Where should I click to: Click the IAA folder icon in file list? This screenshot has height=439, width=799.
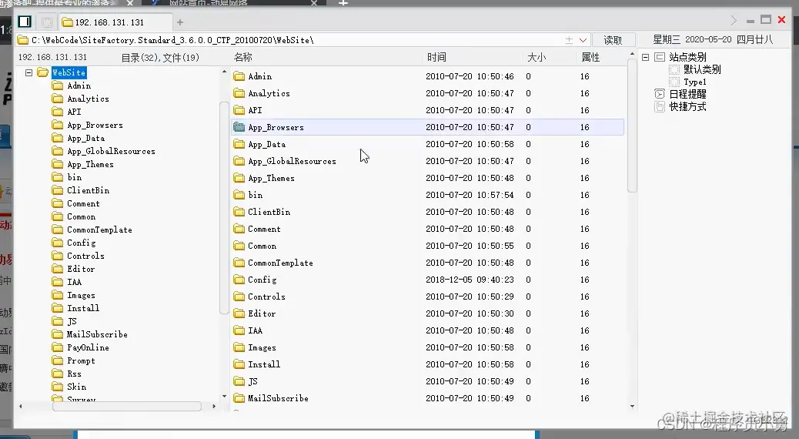point(239,330)
